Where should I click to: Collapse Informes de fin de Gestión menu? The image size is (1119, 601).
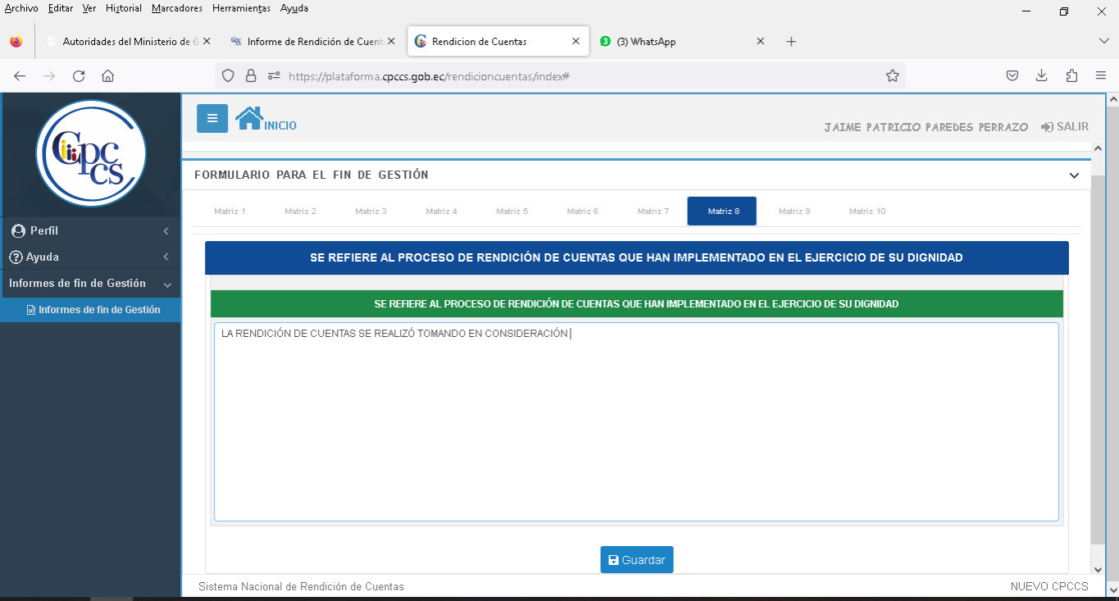[x=90, y=284]
